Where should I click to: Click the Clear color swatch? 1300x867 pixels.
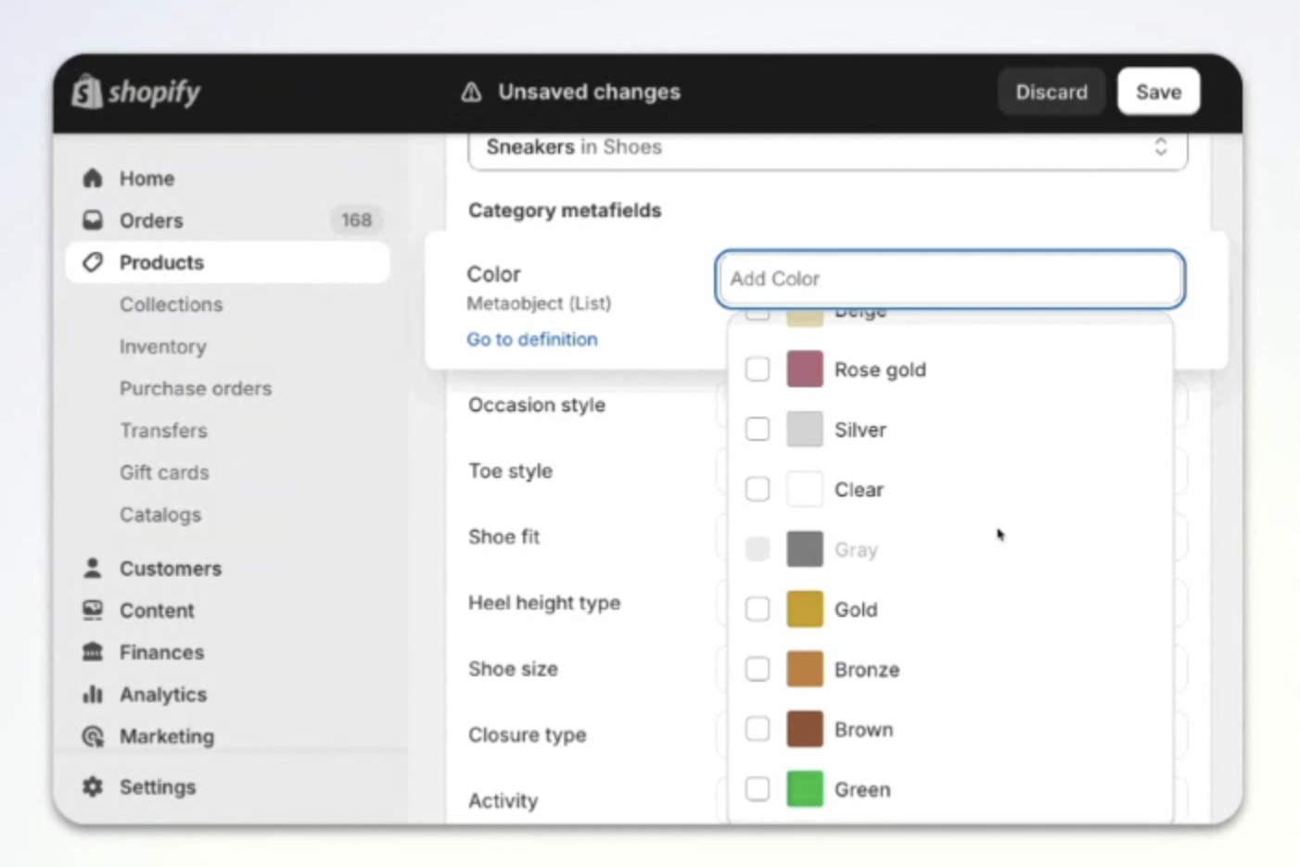(x=805, y=489)
